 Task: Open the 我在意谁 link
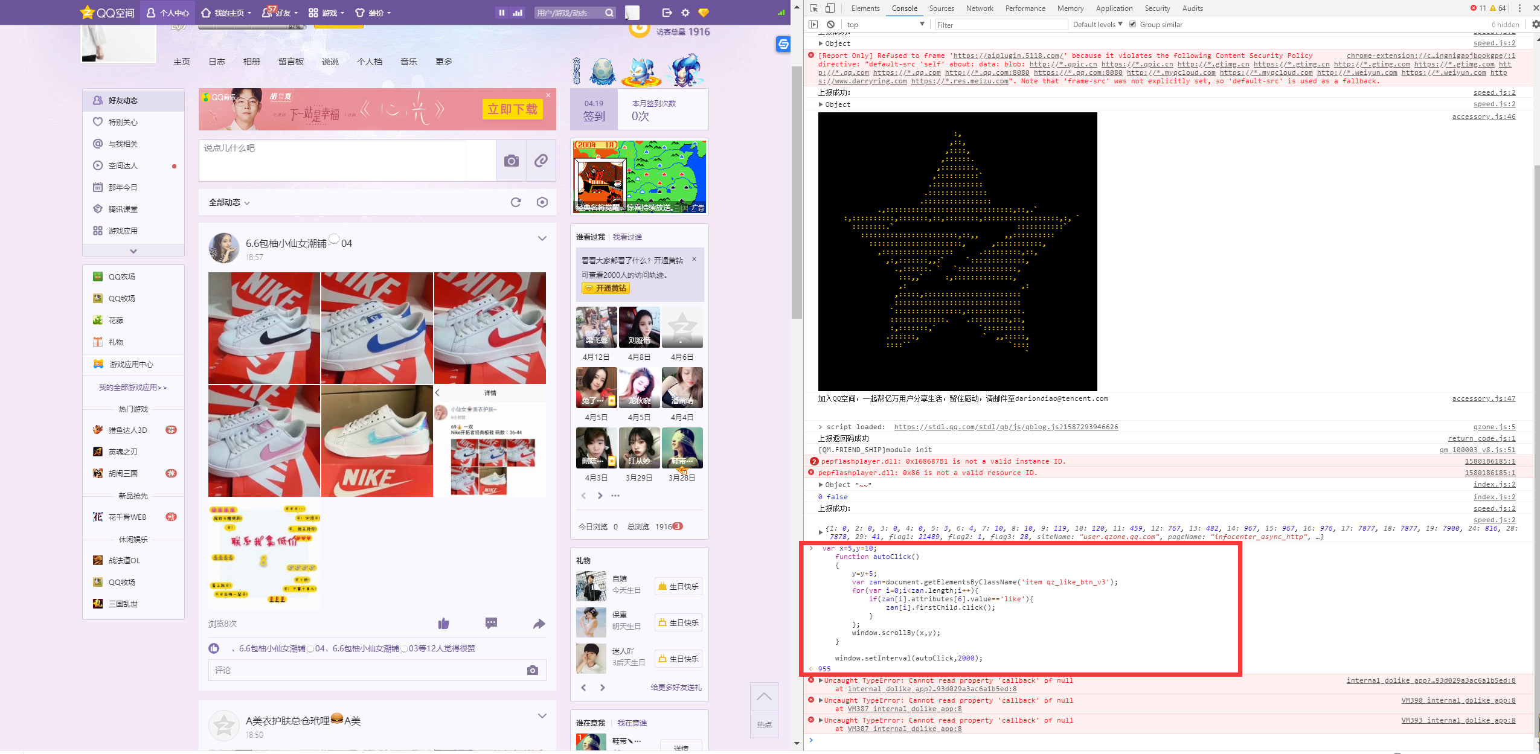632,723
